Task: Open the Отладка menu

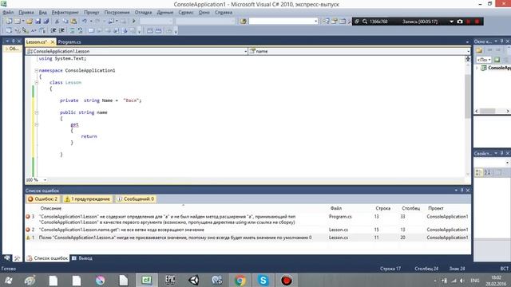Action: click(x=144, y=13)
